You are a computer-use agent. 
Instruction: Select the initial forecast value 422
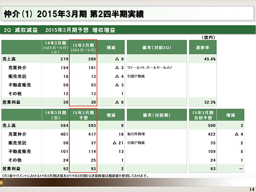[x=212, y=134]
